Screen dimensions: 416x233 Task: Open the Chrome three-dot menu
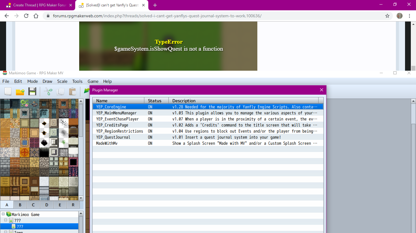point(410,16)
